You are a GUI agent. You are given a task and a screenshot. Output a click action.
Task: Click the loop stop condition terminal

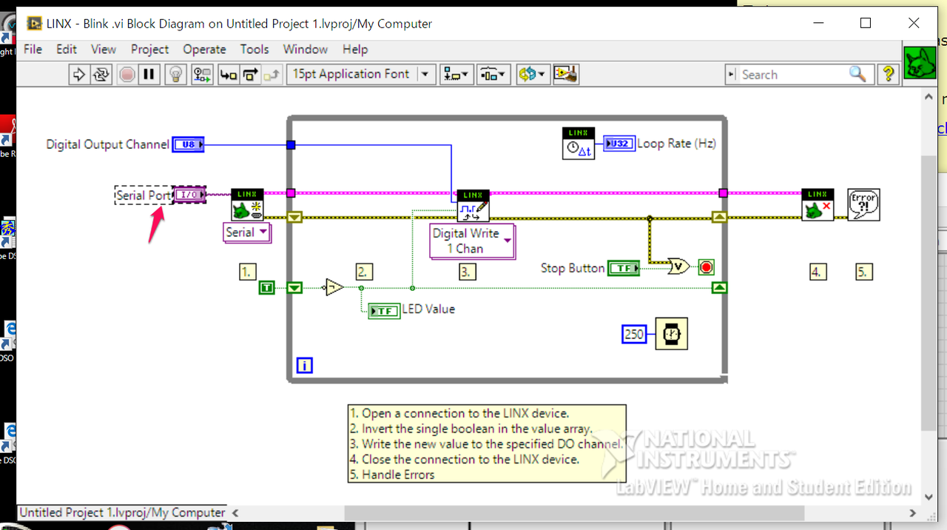pos(706,267)
